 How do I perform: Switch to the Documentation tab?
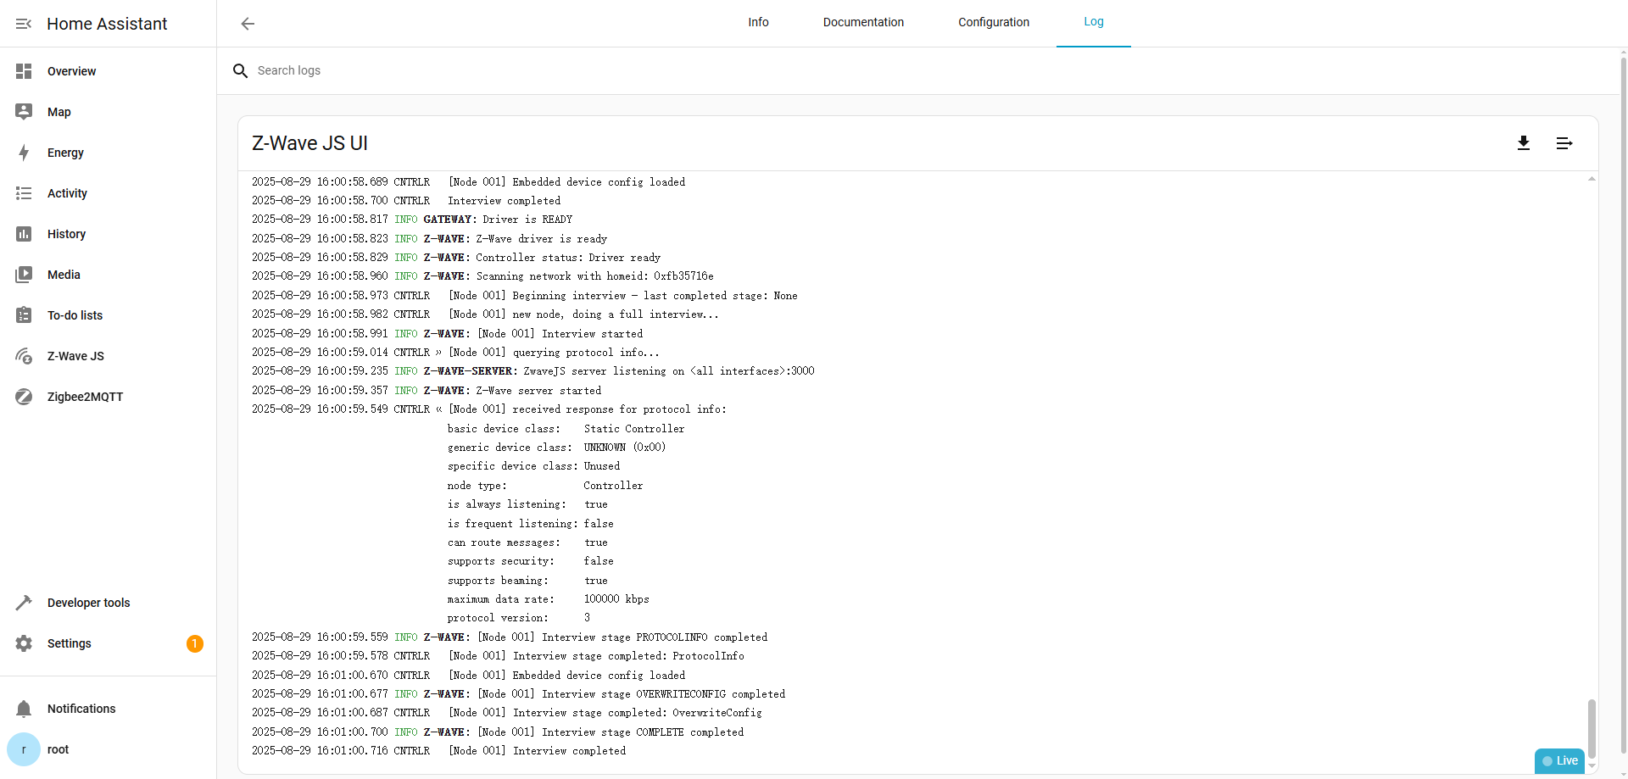coord(863,22)
